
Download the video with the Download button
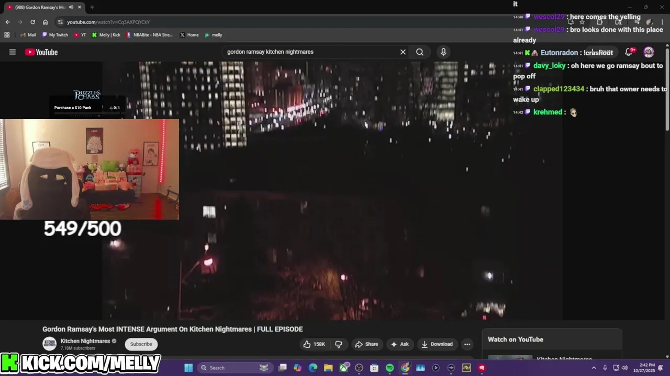(437, 344)
